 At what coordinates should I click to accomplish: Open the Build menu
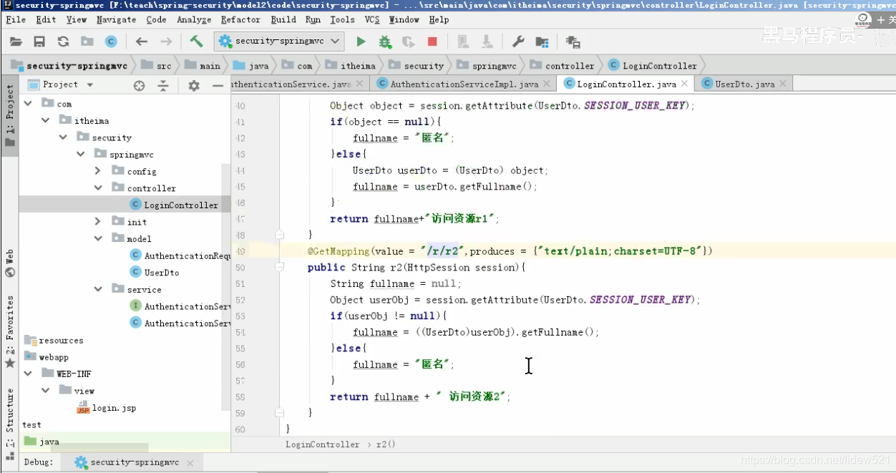click(283, 19)
